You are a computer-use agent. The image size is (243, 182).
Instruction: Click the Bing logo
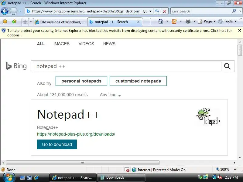(16, 66)
